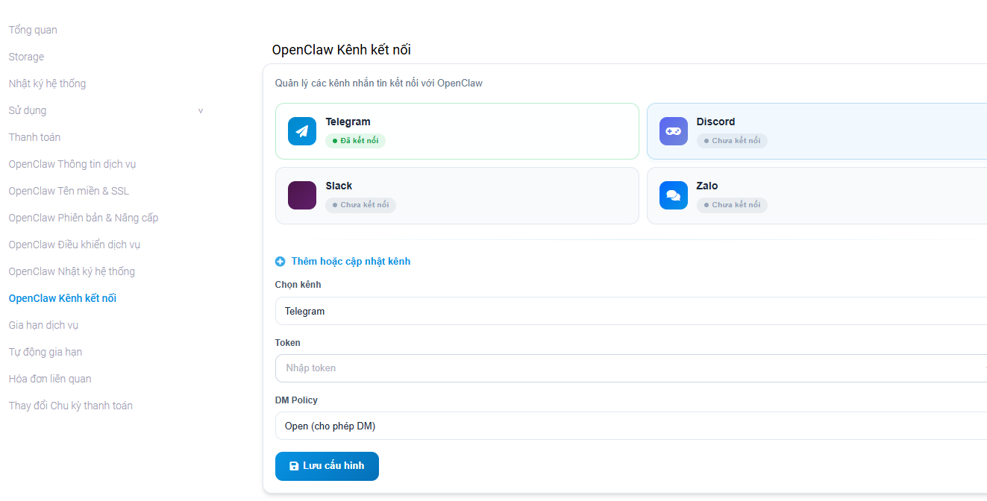Open 'Thay đổi Chu kỳ thanh toán'
The image size is (987, 501).
pos(70,405)
